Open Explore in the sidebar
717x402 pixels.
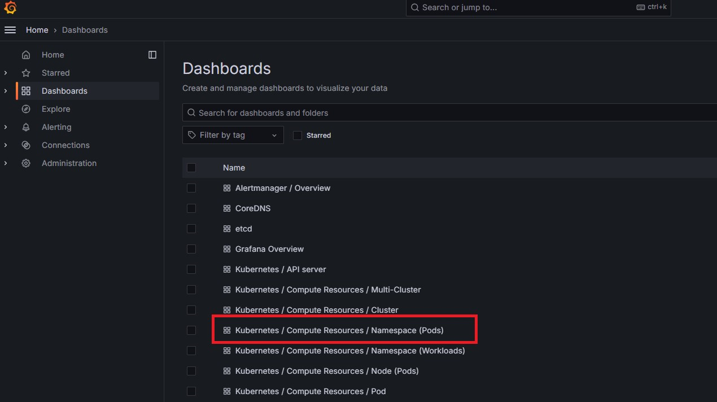tap(56, 109)
